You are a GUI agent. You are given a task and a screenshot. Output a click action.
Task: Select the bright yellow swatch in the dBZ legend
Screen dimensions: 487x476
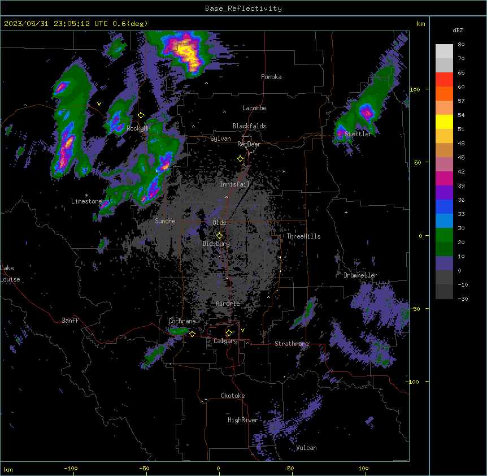click(444, 122)
